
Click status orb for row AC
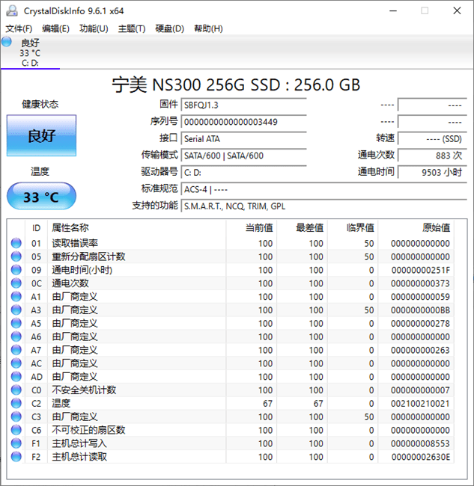(x=16, y=363)
